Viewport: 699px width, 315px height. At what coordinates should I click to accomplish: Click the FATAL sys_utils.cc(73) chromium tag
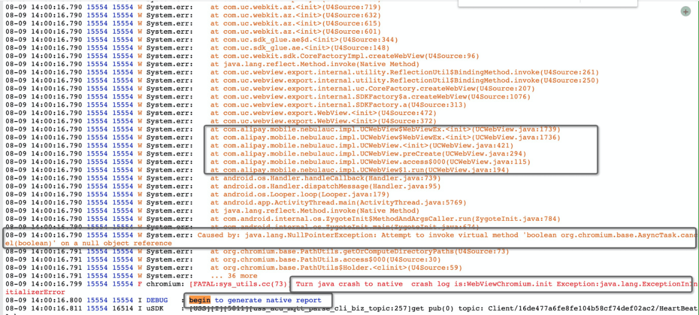coord(239,284)
